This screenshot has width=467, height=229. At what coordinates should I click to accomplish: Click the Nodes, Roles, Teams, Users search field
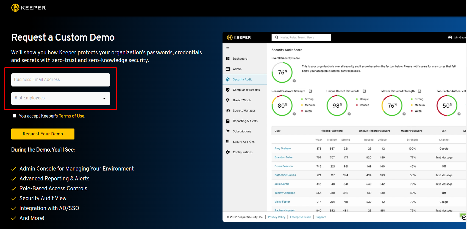pyautogui.click(x=301, y=37)
